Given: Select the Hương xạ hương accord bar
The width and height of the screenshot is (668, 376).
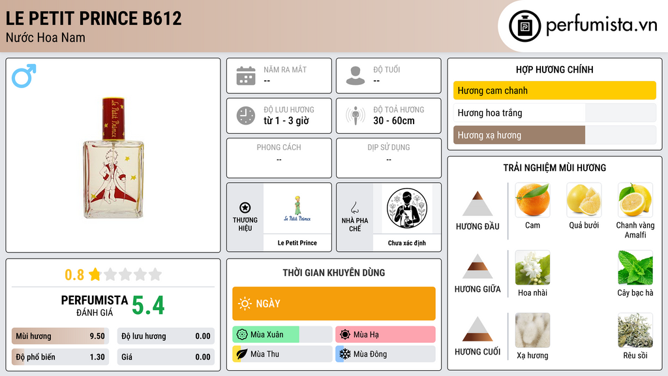Looking at the screenshot, I should click(554, 135).
